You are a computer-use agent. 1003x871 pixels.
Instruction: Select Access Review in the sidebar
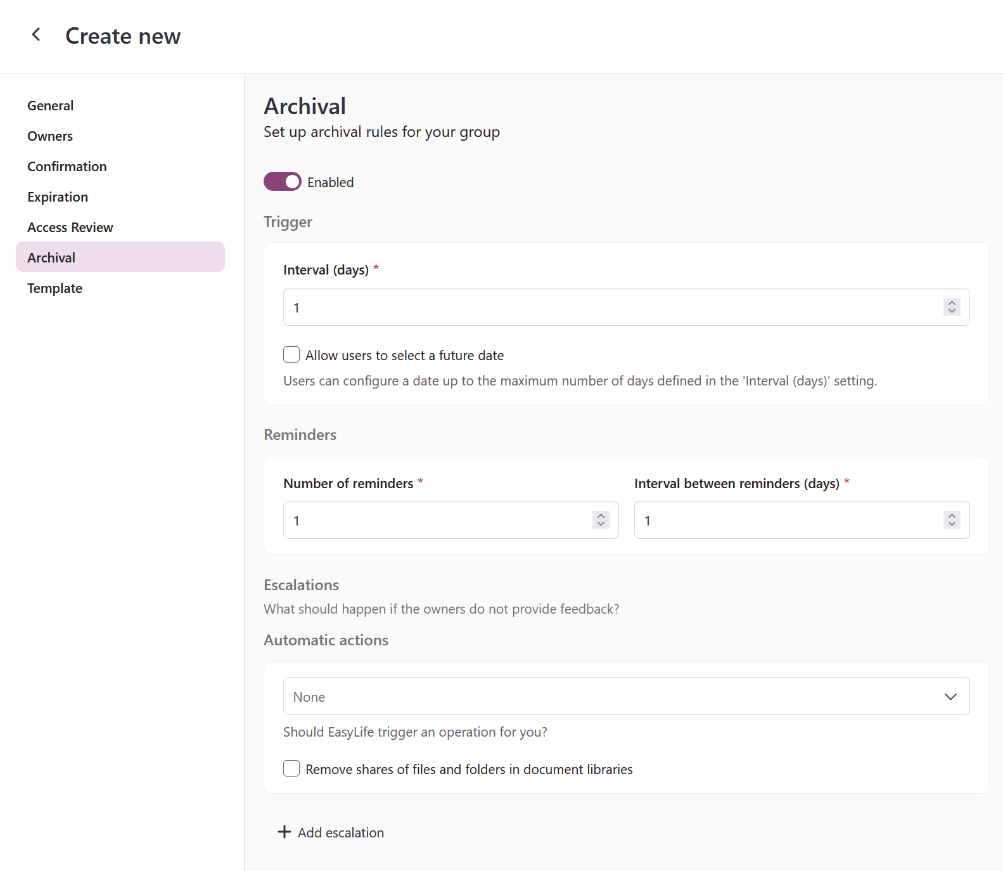click(x=70, y=228)
